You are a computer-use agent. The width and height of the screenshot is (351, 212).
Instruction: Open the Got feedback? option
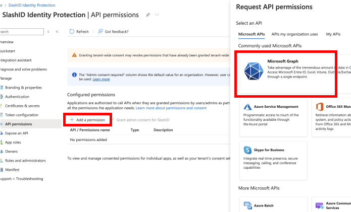pos(113,31)
